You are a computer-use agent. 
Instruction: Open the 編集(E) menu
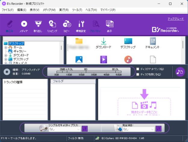point(22,10)
